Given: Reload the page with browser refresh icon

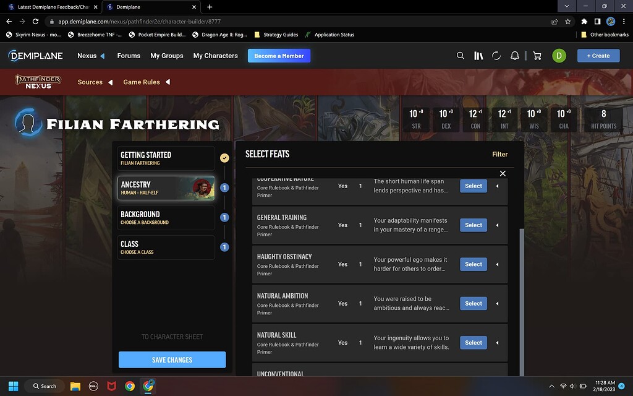Looking at the screenshot, I should (x=35, y=22).
